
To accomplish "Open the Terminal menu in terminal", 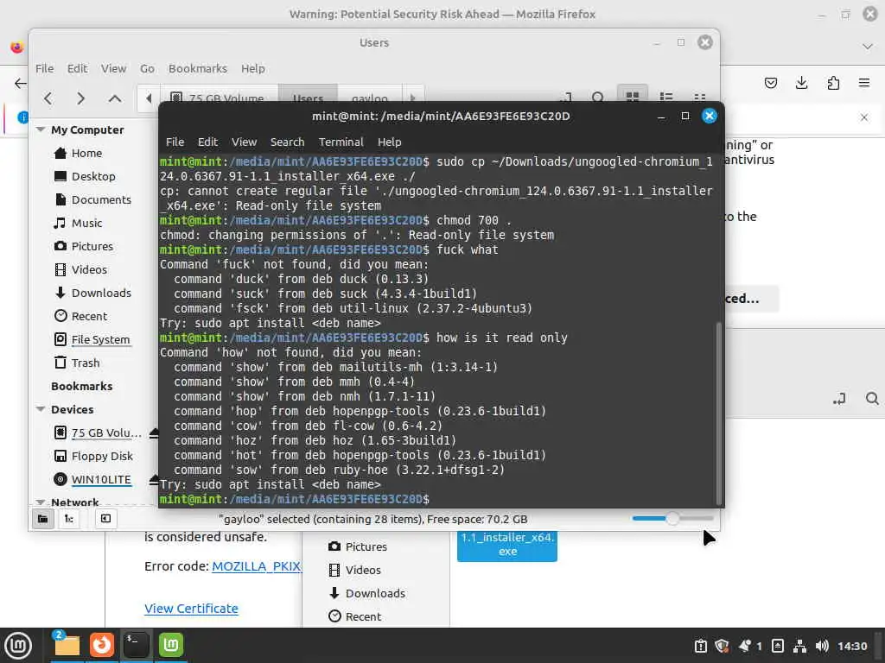I will (341, 142).
